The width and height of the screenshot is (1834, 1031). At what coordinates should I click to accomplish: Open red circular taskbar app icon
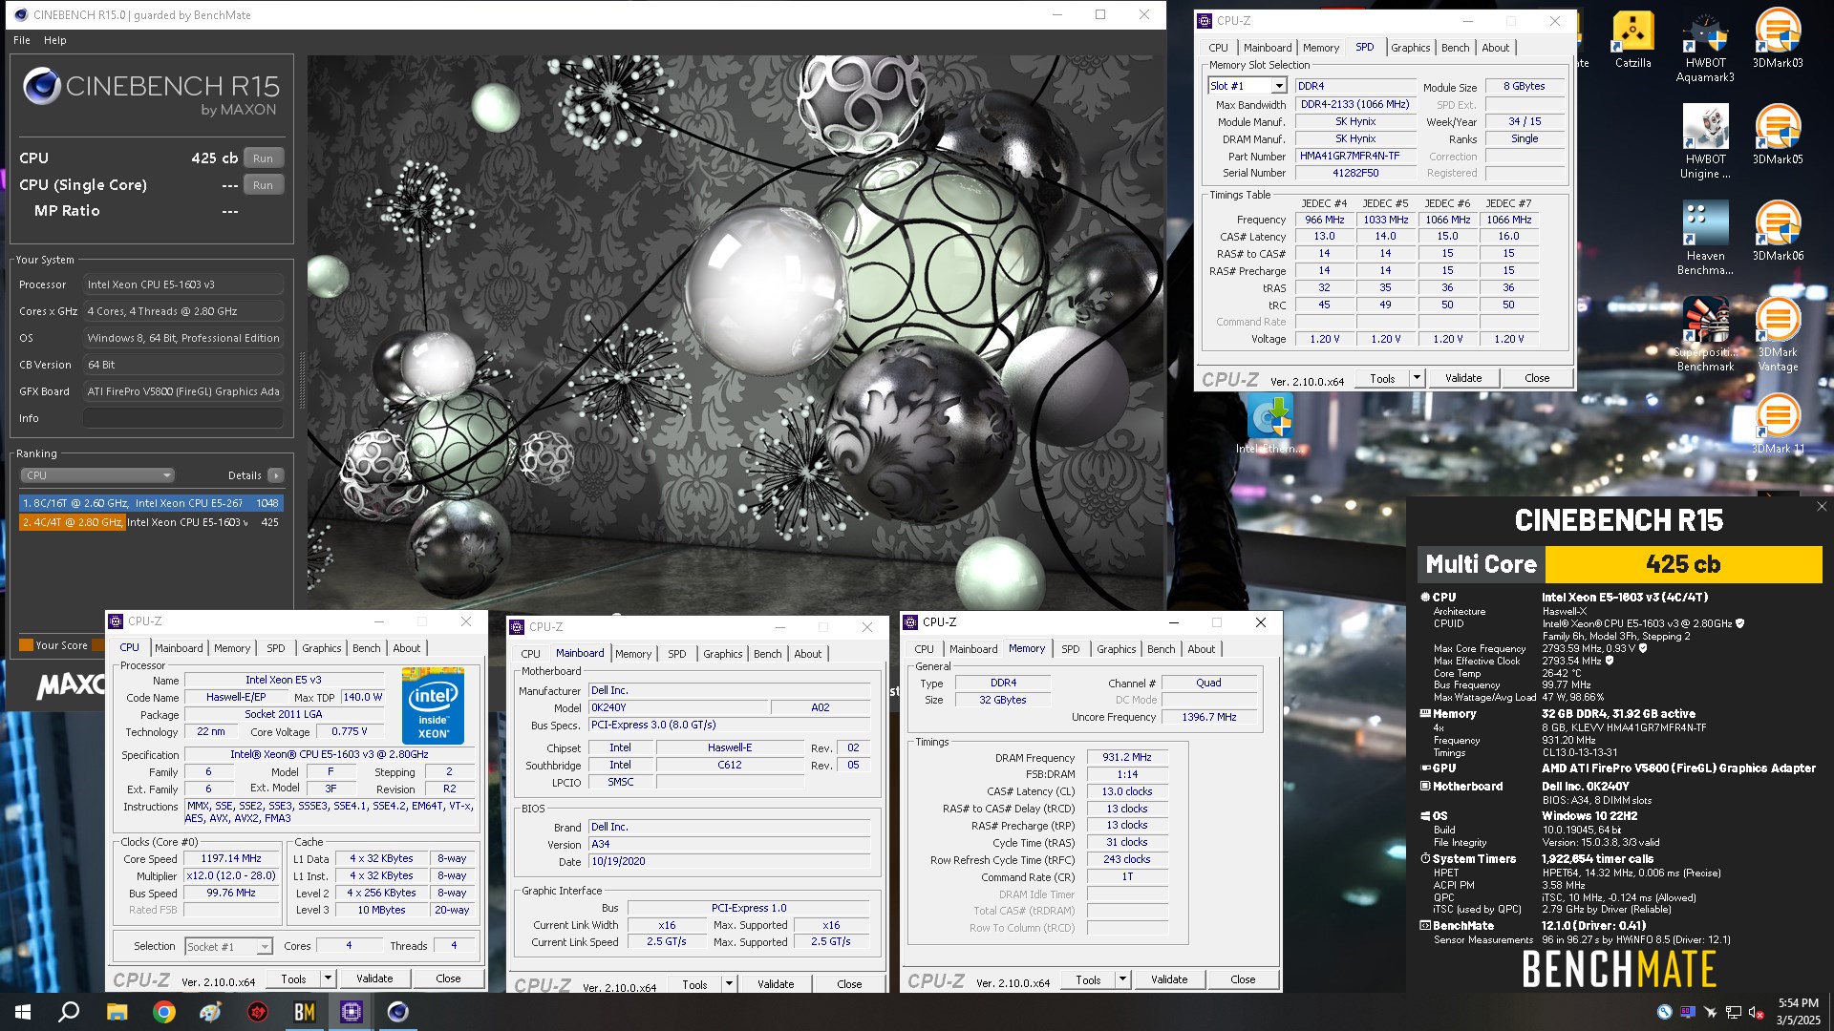click(258, 1012)
